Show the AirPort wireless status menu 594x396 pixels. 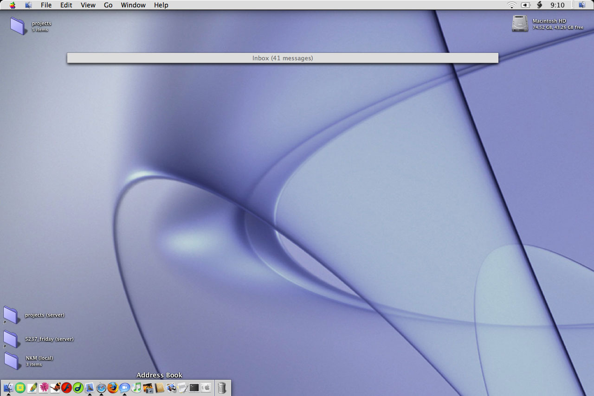point(512,5)
